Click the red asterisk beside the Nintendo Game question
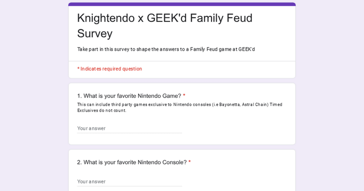The image size is (364, 191). click(x=184, y=96)
